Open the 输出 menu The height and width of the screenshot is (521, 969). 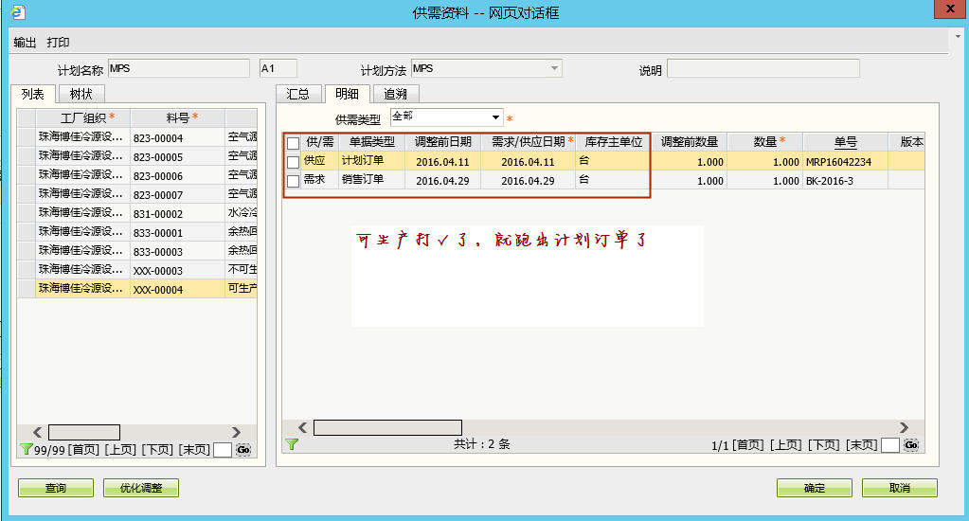click(25, 43)
